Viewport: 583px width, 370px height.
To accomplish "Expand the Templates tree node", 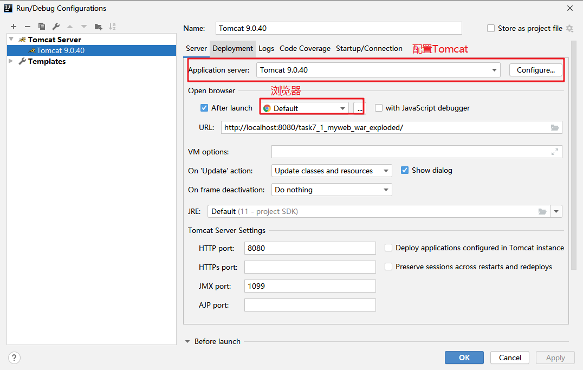I will pyautogui.click(x=11, y=61).
